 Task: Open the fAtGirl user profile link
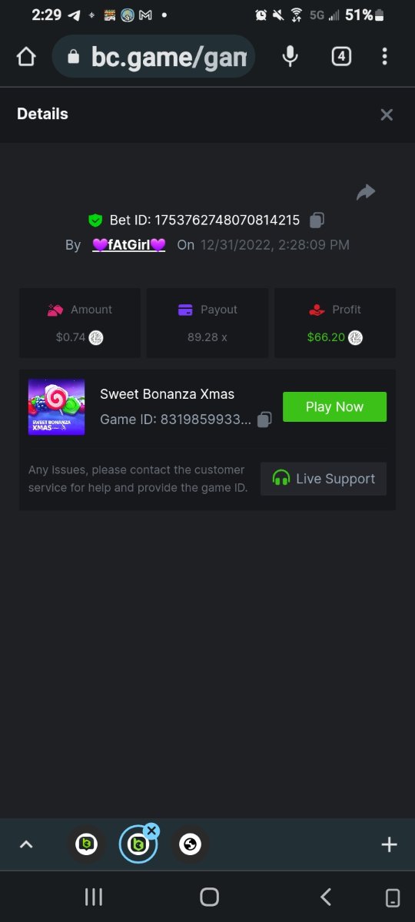[129, 245]
